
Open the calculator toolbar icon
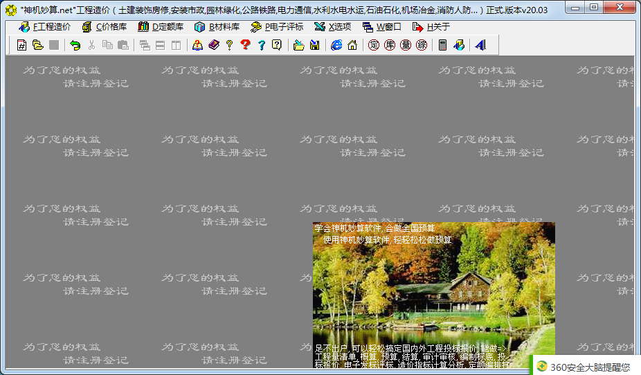443,46
